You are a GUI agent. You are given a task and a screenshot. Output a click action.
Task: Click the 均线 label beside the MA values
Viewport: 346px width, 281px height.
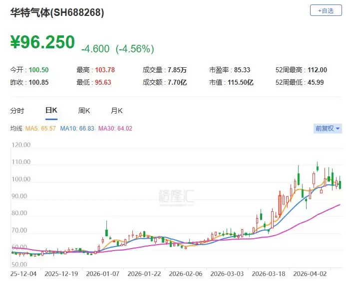pos(16,129)
